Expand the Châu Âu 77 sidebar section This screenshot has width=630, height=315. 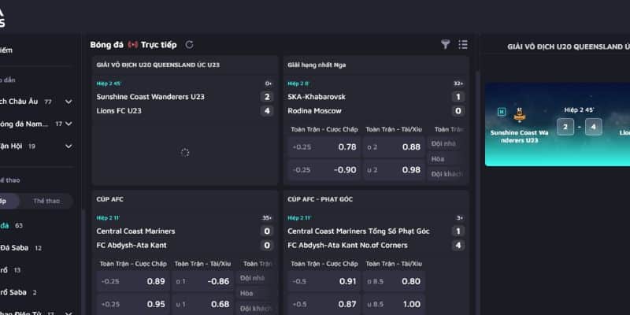coord(69,102)
